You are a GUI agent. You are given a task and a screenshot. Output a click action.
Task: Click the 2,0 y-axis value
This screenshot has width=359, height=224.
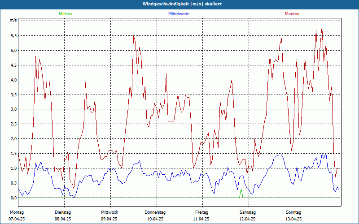14,139
